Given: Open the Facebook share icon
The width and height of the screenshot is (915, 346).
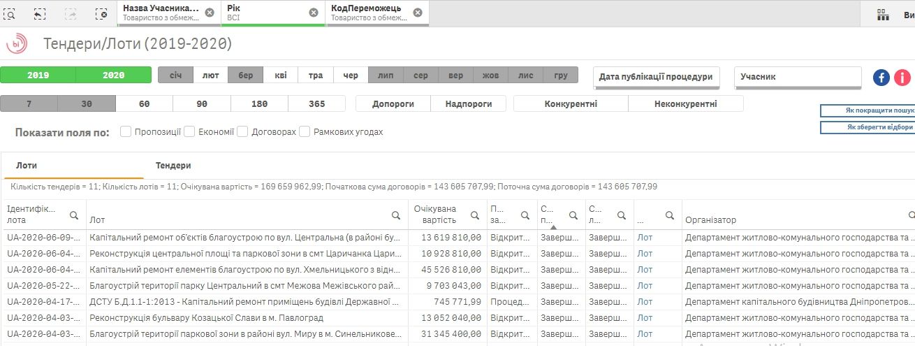Looking at the screenshot, I should (x=881, y=78).
